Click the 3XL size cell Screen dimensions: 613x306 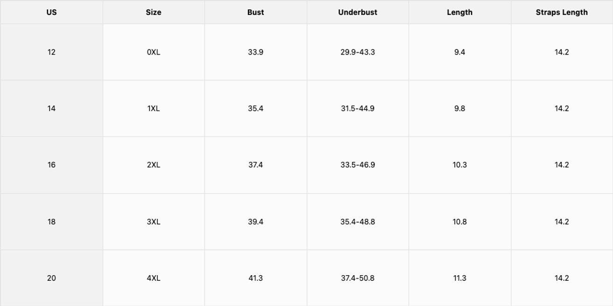click(x=153, y=222)
